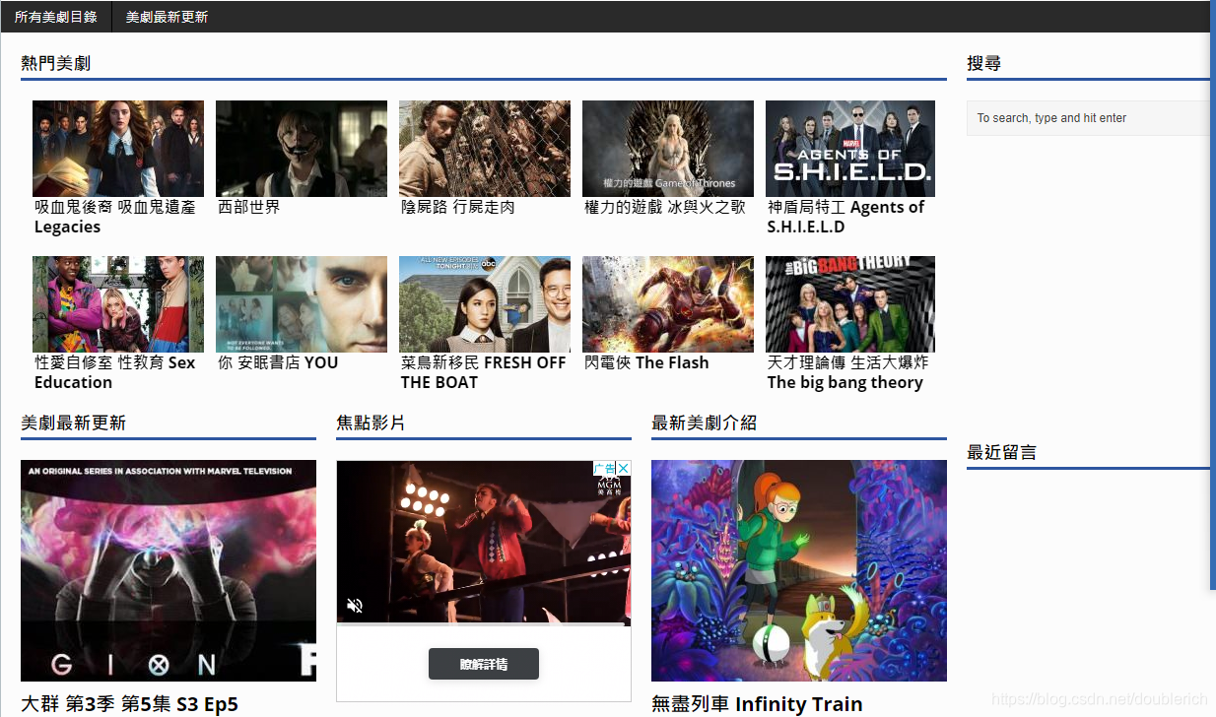This screenshot has width=1216, height=717.
Task: Open the 美劇最新更新 menu item
Action: click(x=167, y=17)
